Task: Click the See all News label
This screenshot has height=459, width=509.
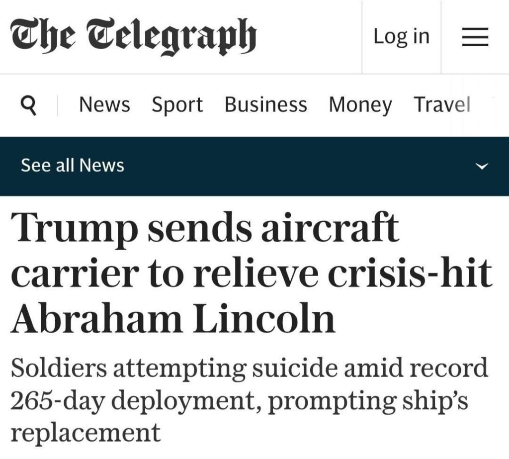Action: (73, 165)
